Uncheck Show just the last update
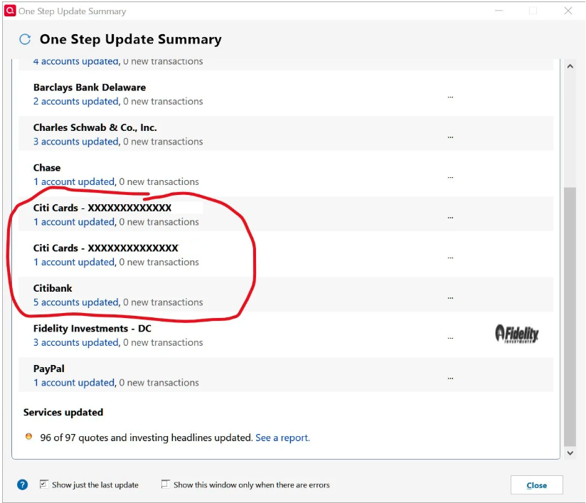The image size is (586, 503). pos(43,485)
